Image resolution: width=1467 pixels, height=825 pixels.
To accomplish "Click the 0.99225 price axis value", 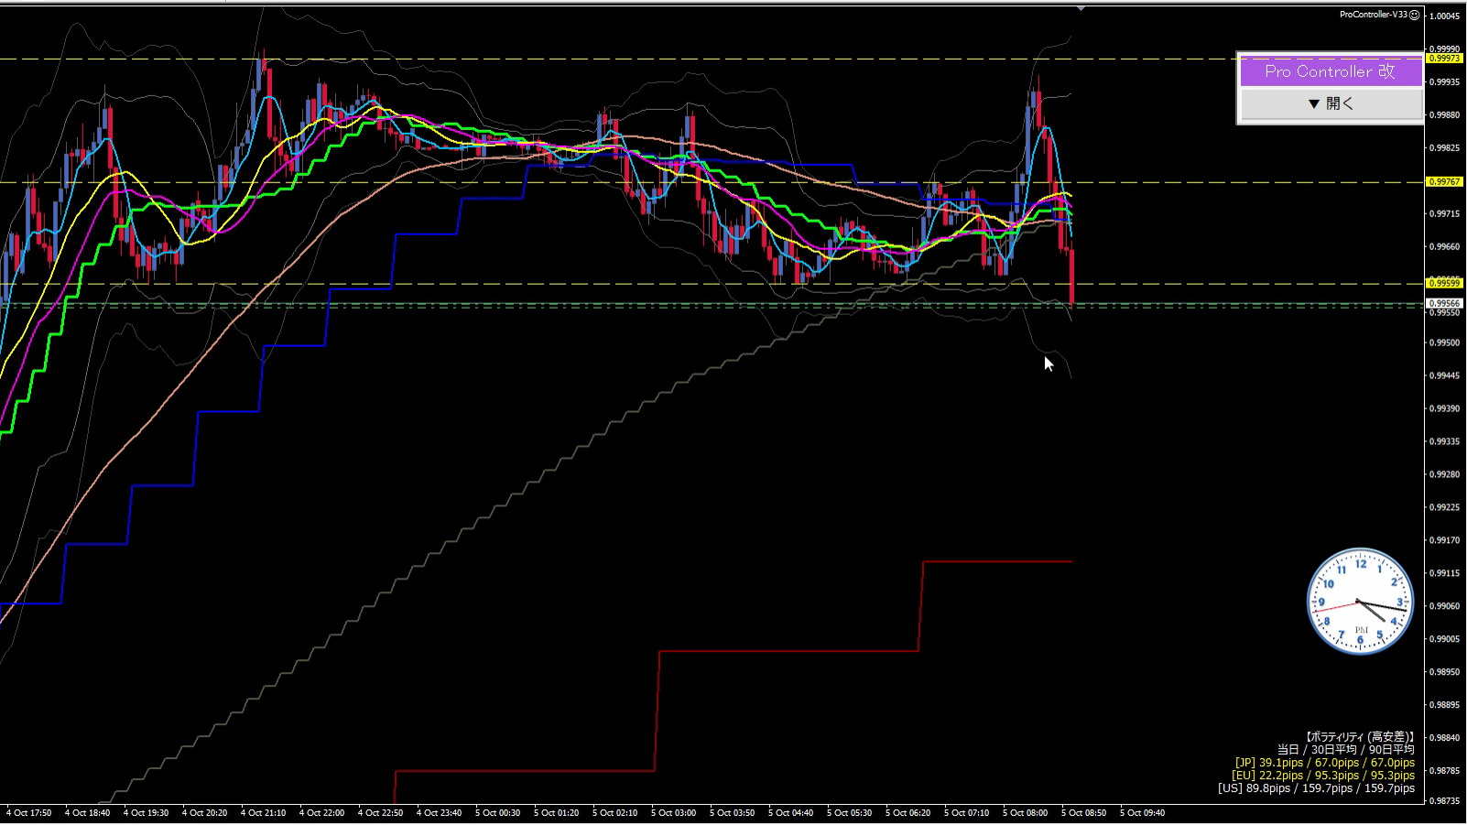I will 1445,507.
